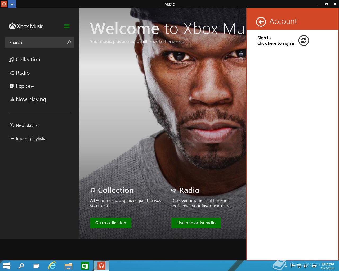Open File Explorer from taskbar
The image size is (339, 271).
[69, 266]
